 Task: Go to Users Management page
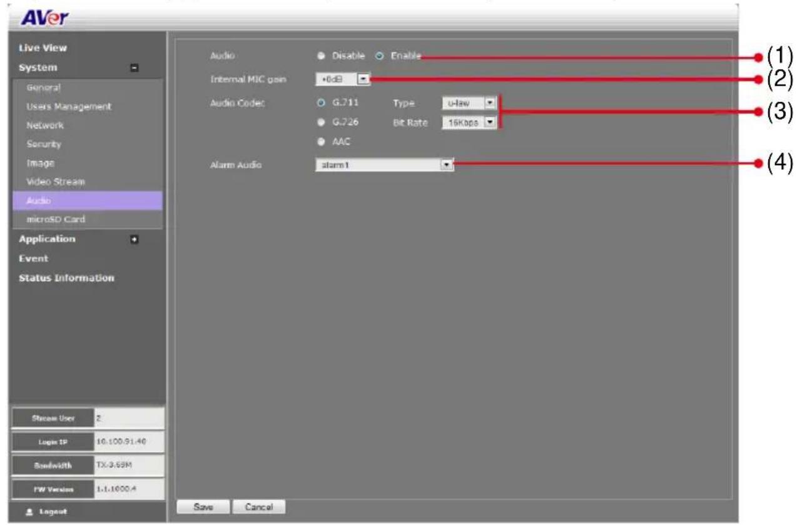click(x=69, y=107)
